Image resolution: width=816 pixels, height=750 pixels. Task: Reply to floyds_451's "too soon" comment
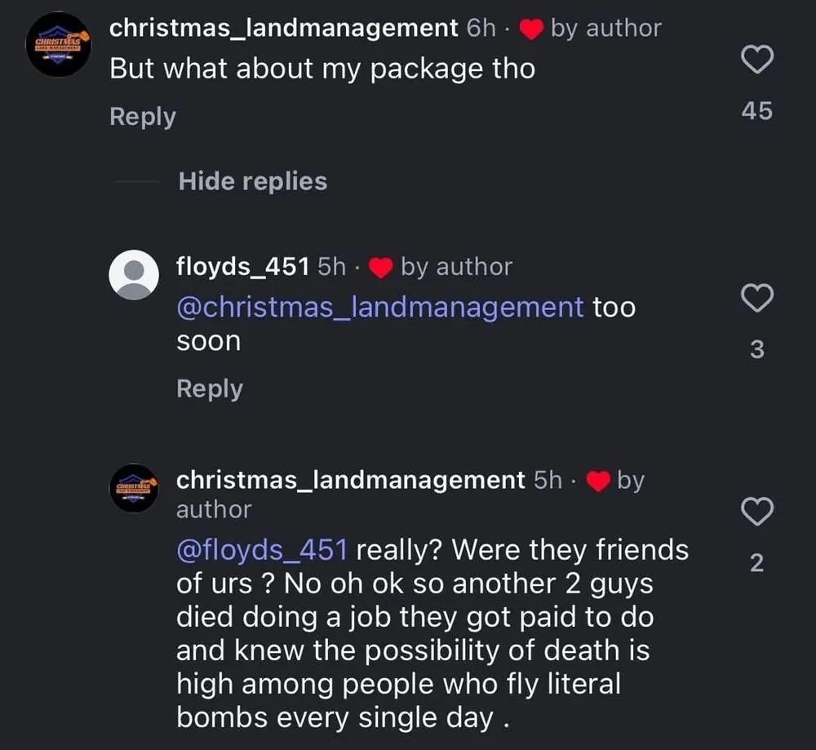[x=210, y=388]
